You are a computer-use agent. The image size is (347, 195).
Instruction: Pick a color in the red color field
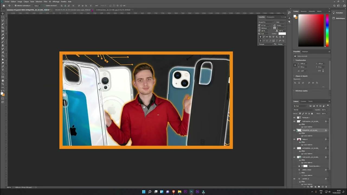coord(311,30)
